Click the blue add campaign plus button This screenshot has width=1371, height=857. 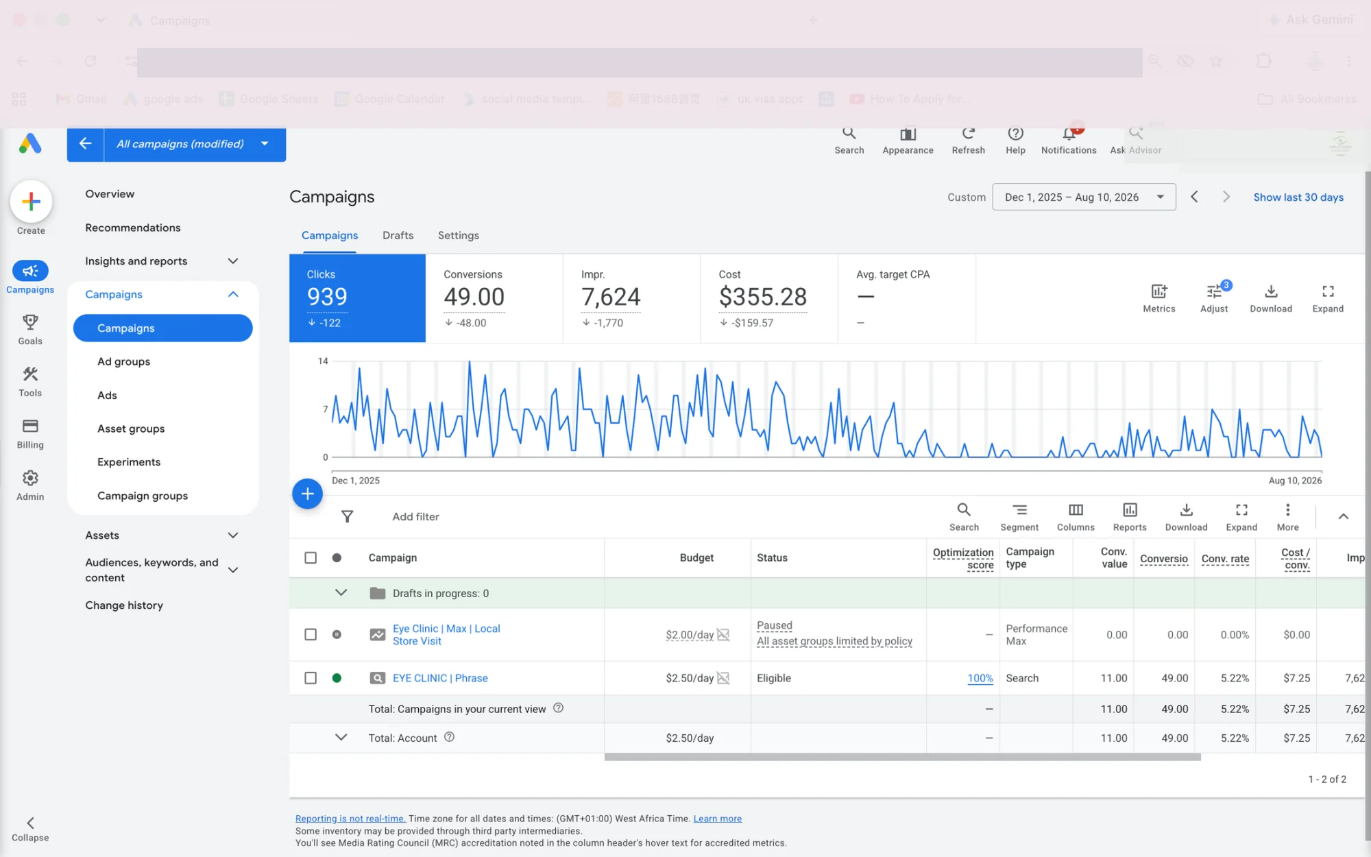click(308, 494)
